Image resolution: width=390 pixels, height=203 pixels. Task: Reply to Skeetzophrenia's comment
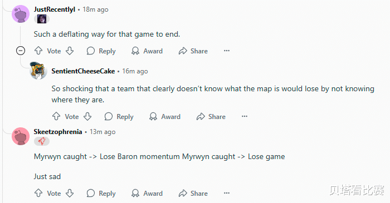101,193
